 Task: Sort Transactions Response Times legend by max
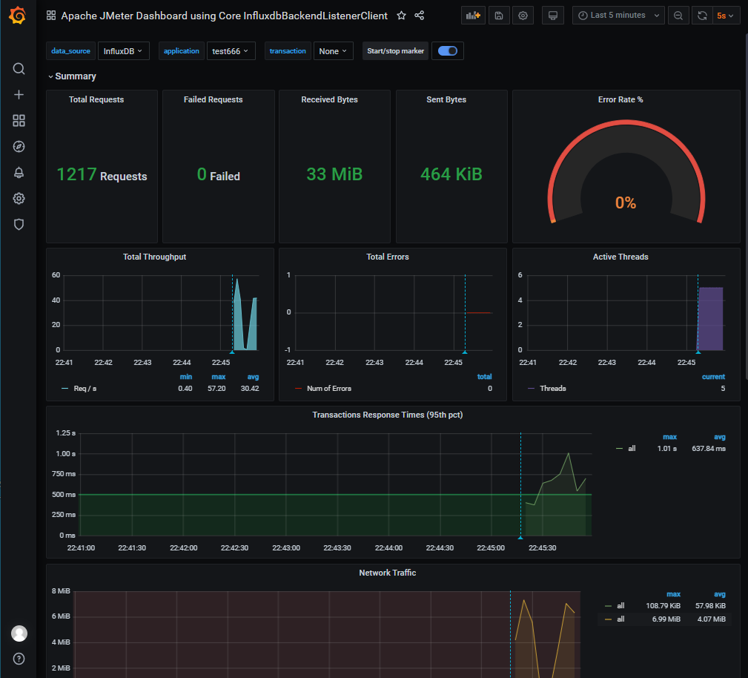point(669,437)
